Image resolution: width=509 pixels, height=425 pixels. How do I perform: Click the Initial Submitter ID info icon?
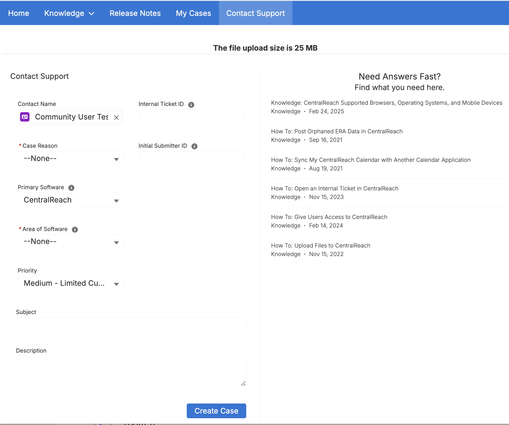[194, 146]
